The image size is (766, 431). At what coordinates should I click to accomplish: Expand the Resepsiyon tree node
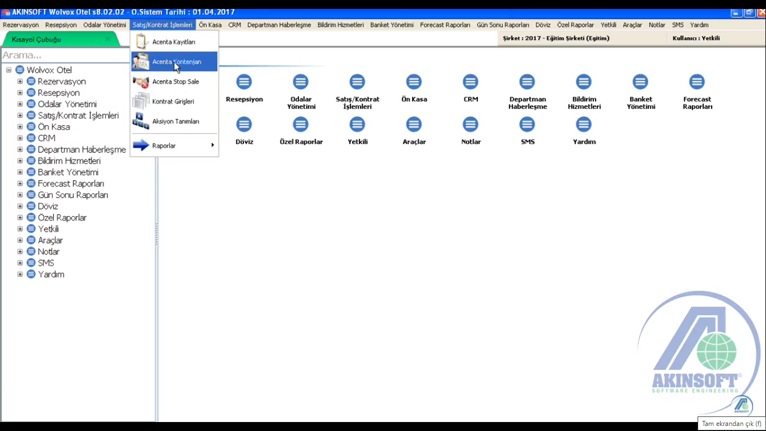(20, 93)
